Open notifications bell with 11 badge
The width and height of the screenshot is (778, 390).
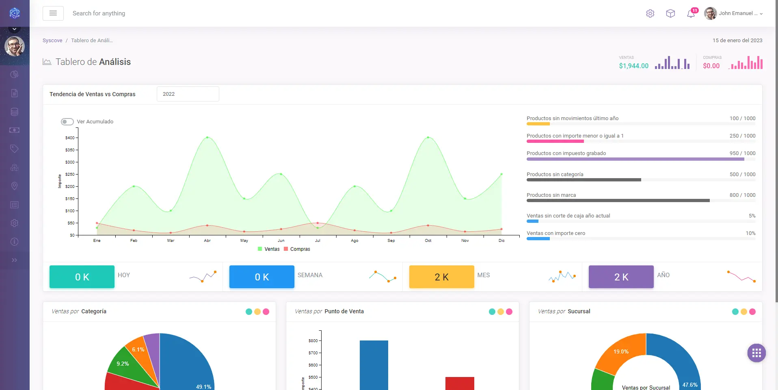[x=691, y=14]
